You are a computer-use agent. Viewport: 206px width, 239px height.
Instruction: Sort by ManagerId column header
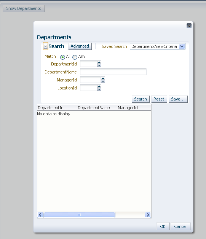[134, 108]
